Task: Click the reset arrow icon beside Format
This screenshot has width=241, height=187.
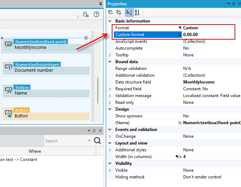Action: [180, 28]
